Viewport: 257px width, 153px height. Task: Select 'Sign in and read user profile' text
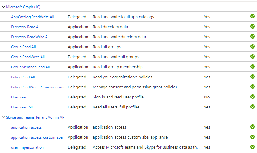pyautogui.click(x=118, y=97)
